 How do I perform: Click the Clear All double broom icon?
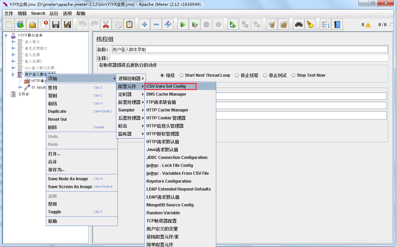284,24
